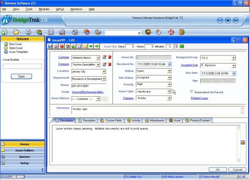The image size is (250, 180).
Task: Switch to the Product/Contract tab
Action: pyautogui.click(x=198, y=120)
